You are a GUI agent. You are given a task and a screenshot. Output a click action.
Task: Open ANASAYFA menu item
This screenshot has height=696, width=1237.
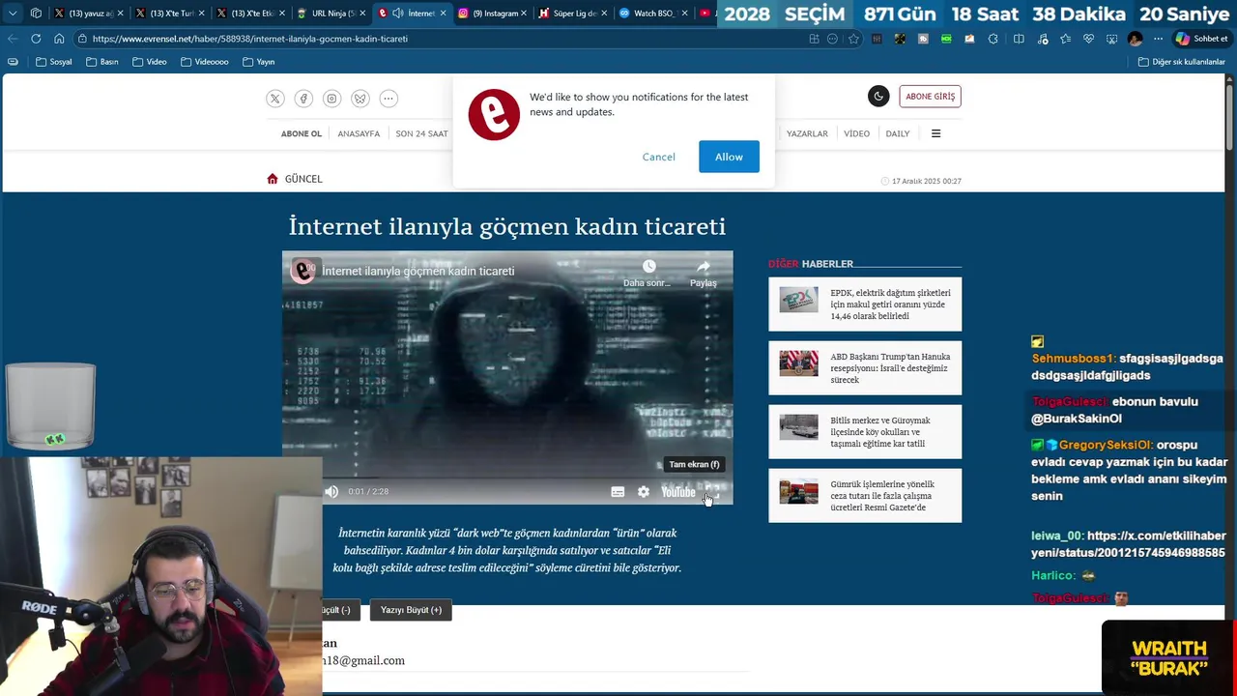point(359,133)
